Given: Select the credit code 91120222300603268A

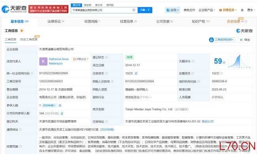Looking at the screenshot, I should click(54, 73).
